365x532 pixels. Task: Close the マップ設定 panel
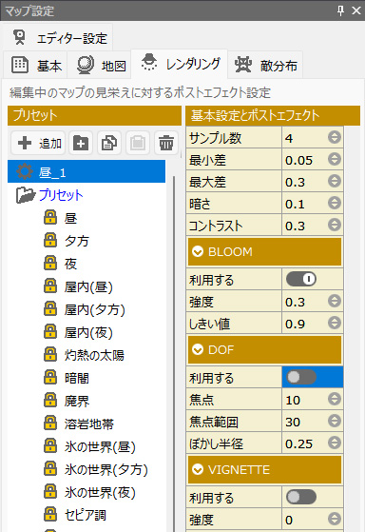(356, 10)
